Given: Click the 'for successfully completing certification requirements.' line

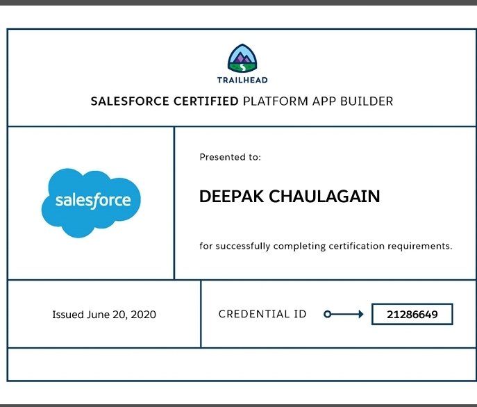Looking at the screenshot, I should tap(326, 246).
